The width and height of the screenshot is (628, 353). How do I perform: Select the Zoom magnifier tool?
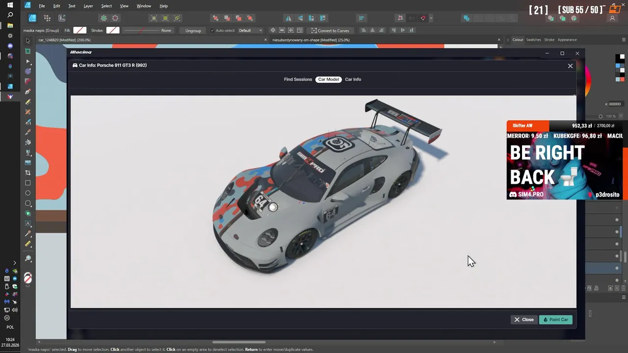[28, 258]
